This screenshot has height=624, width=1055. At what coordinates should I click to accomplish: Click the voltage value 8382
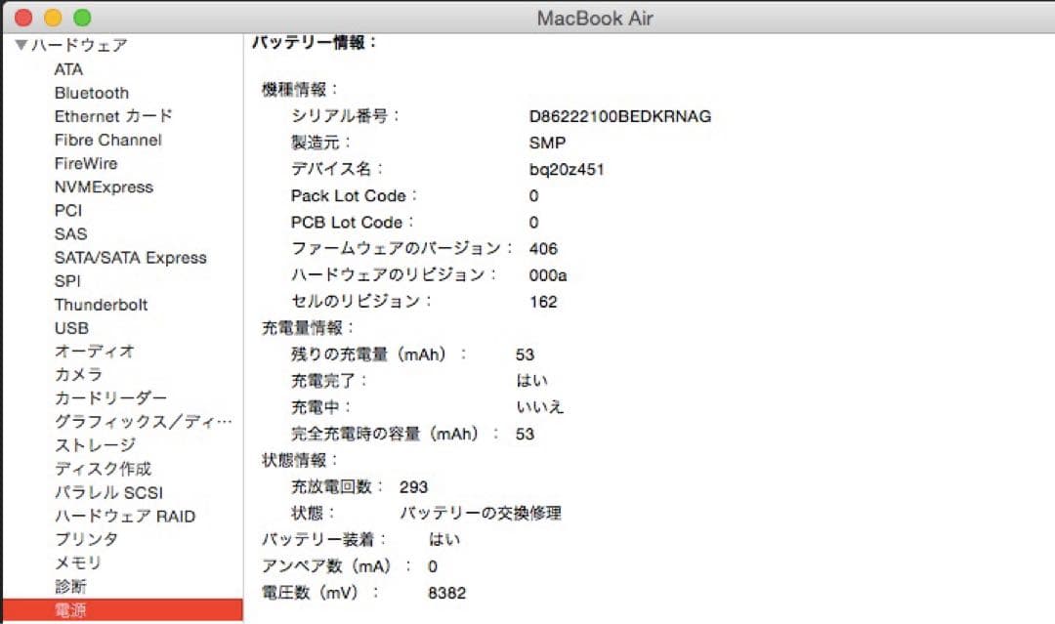click(446, 593)
